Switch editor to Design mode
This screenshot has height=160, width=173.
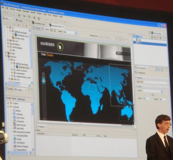point(45,29)
